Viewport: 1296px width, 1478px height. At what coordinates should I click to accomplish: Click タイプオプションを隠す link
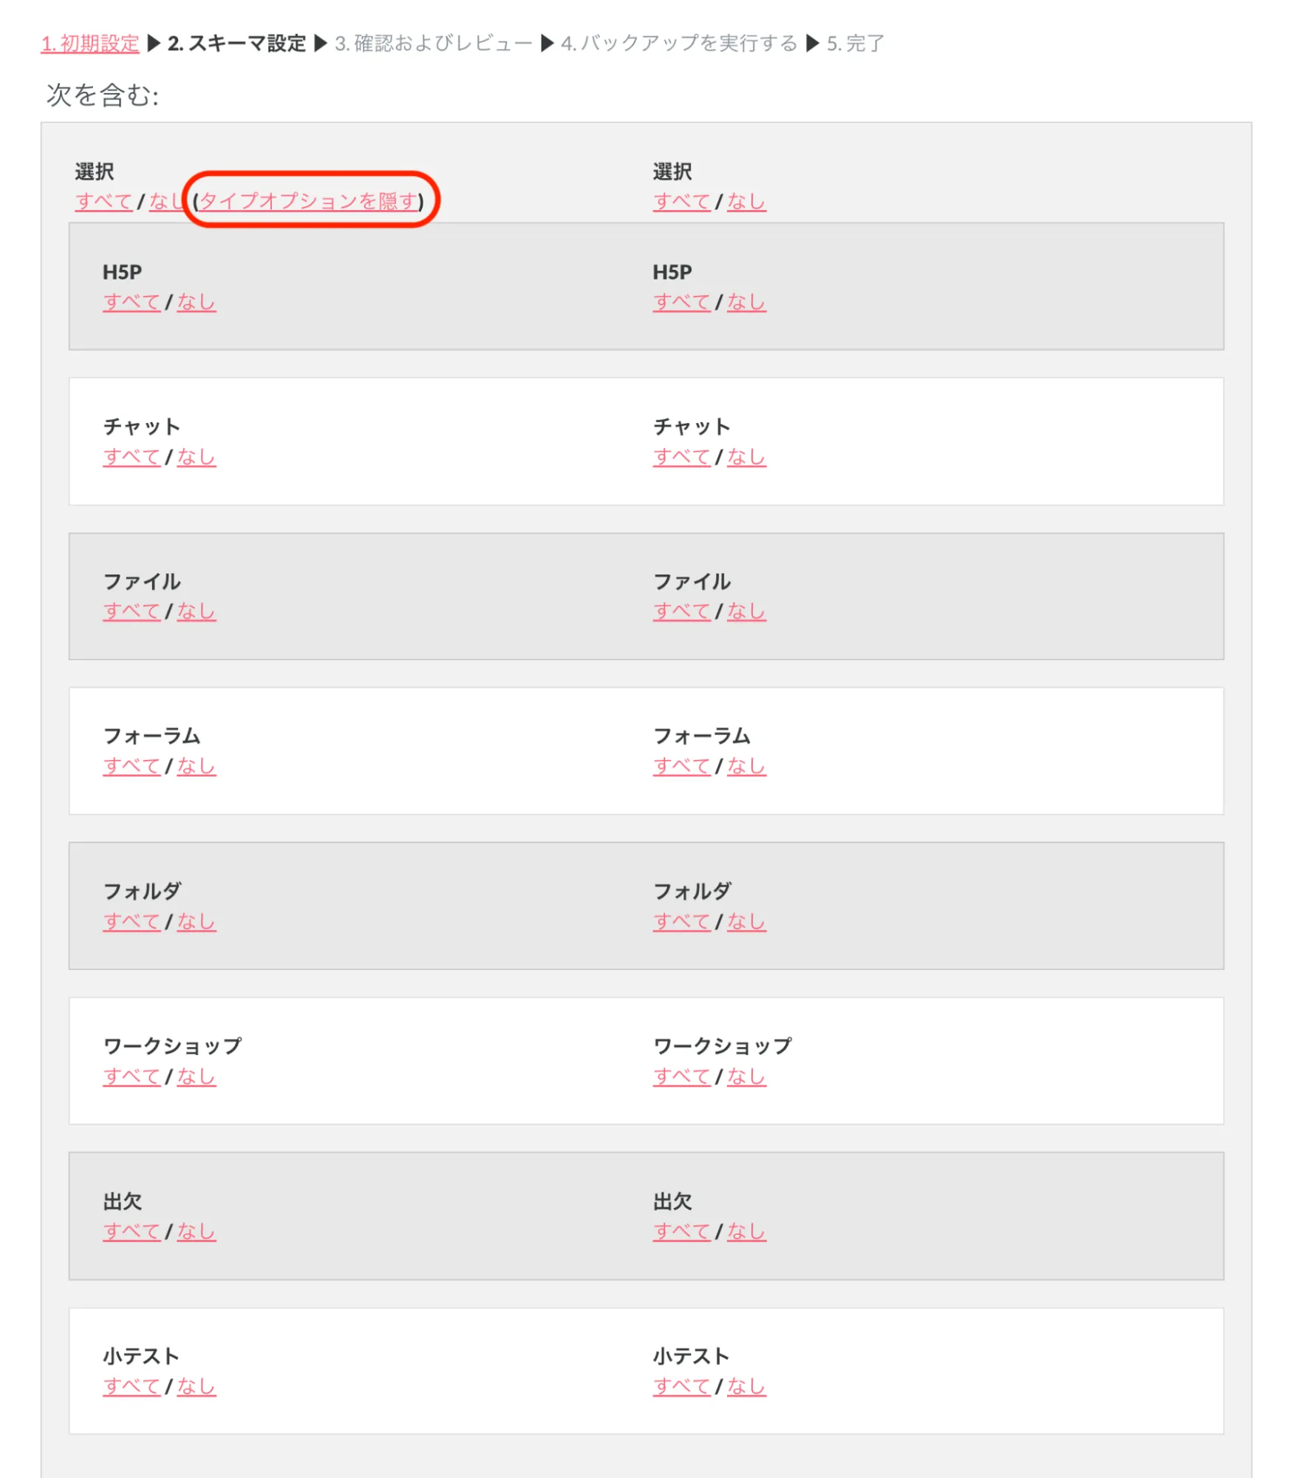tap(309, 201)
